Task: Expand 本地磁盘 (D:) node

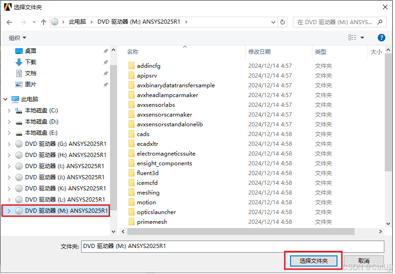Action: point(9,122)
